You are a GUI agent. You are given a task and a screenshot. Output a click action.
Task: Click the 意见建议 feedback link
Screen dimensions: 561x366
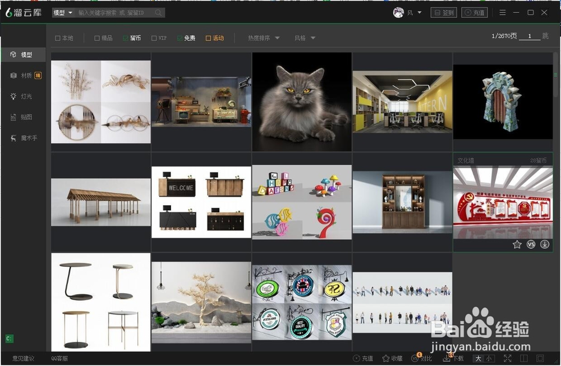[x=24, y=358]
